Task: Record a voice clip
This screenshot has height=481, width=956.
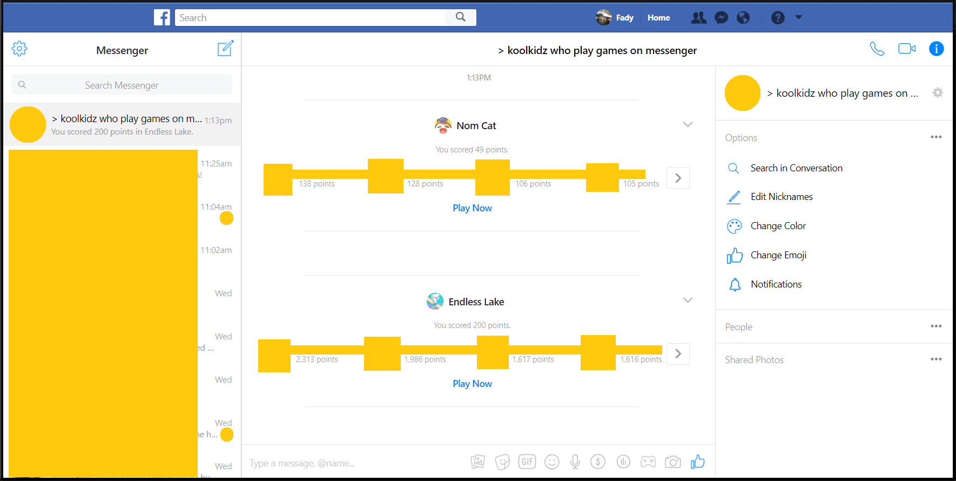Action: point(575,462)
